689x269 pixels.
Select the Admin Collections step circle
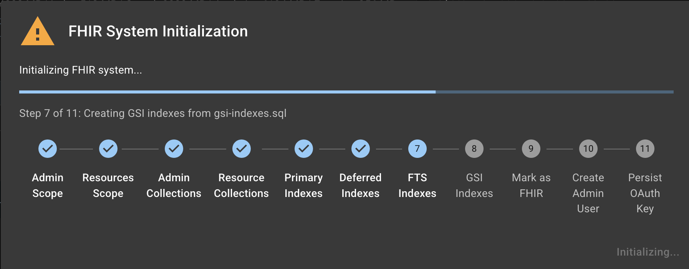[x=174, y=149]
